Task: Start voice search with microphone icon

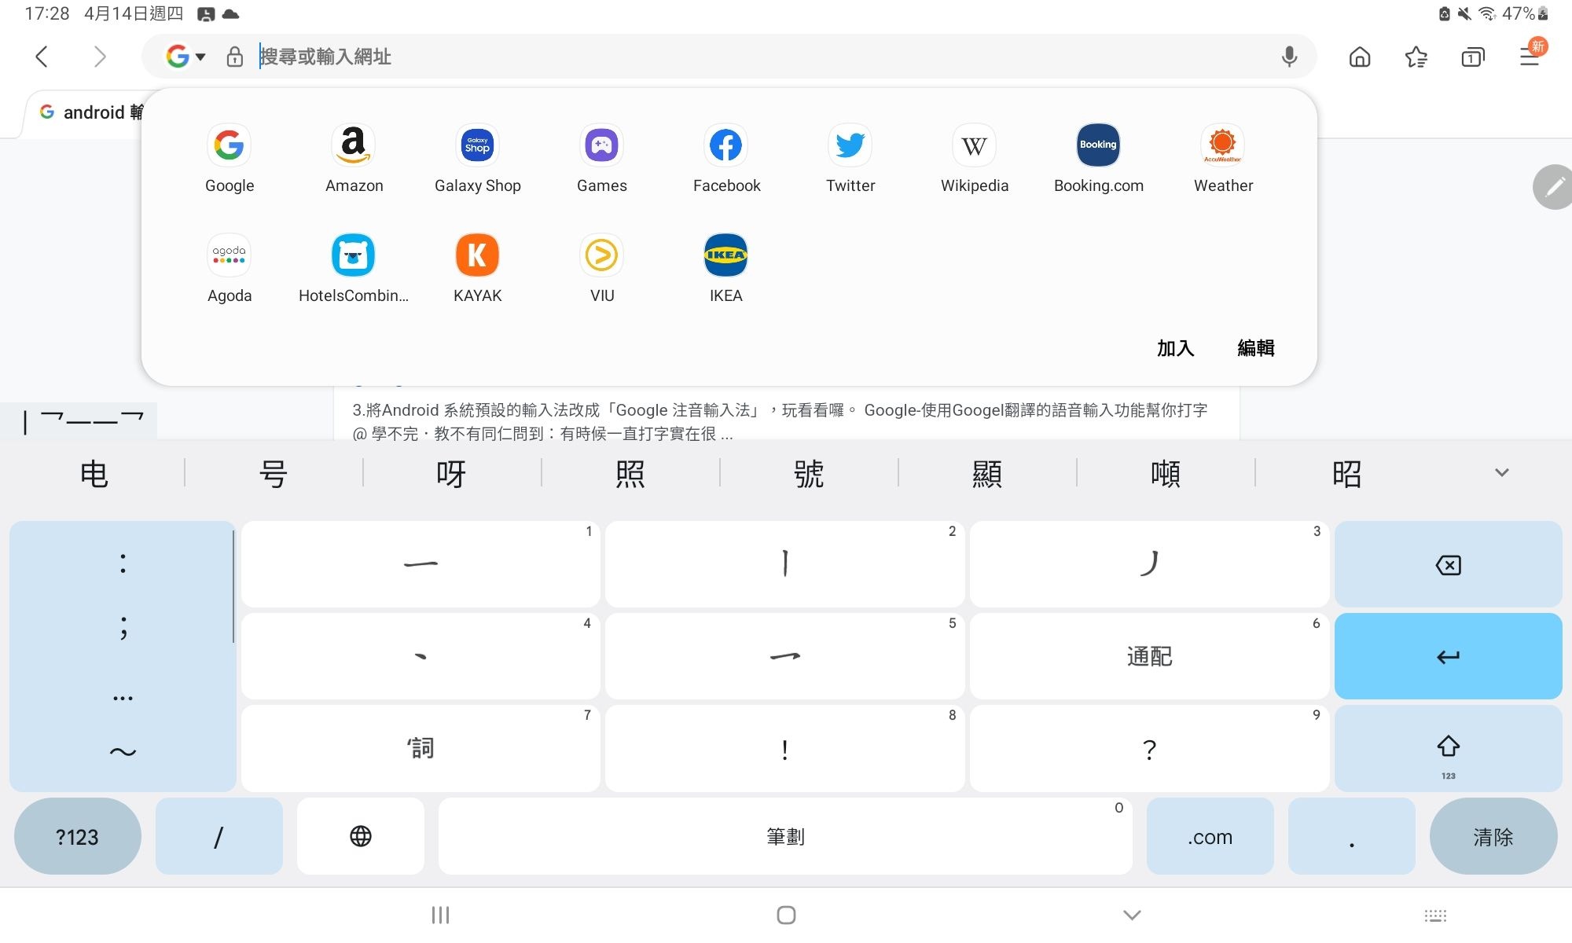Action: pos(1289,57)
